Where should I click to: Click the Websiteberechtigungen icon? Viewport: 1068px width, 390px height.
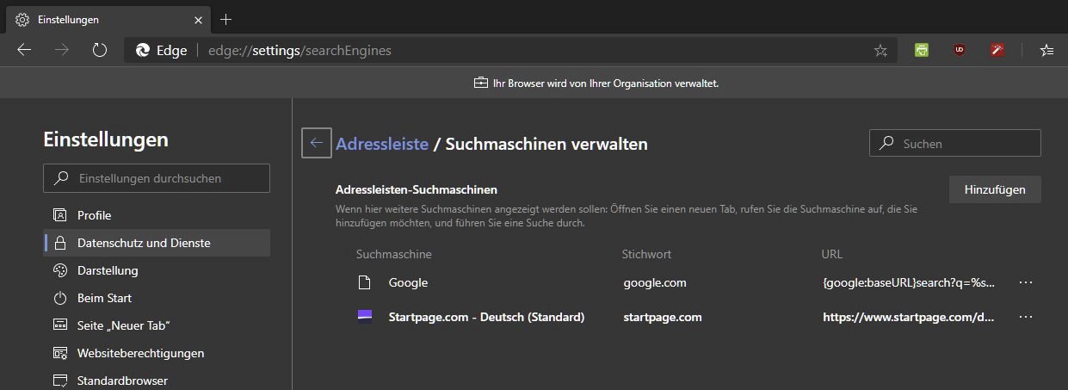(x=60, y=353)
